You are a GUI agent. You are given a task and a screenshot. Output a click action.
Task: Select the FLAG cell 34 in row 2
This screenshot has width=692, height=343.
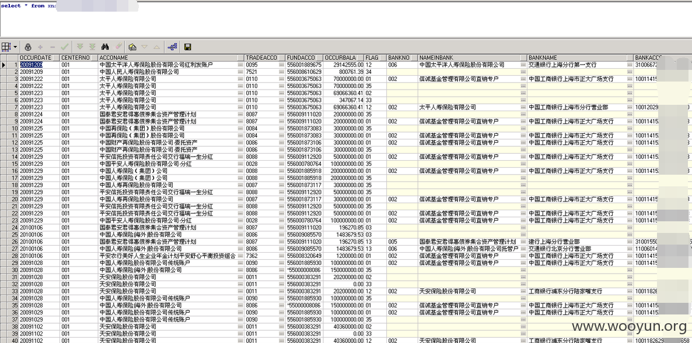[x=375, y=72]
